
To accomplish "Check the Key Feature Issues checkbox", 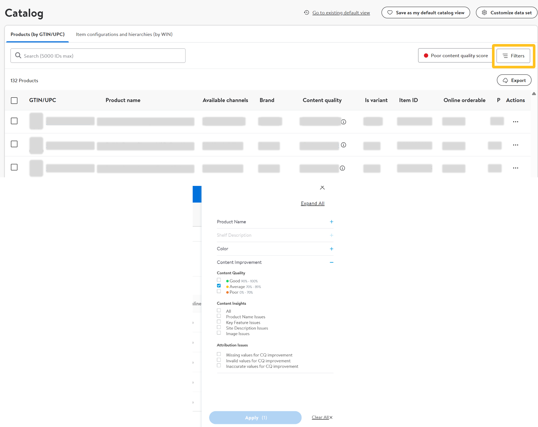I will (x=219, y=322).
